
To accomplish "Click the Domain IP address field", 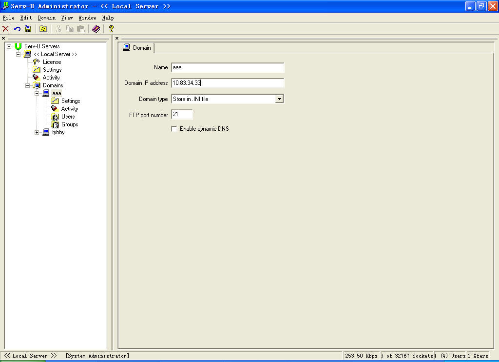I will coord(228,83).
